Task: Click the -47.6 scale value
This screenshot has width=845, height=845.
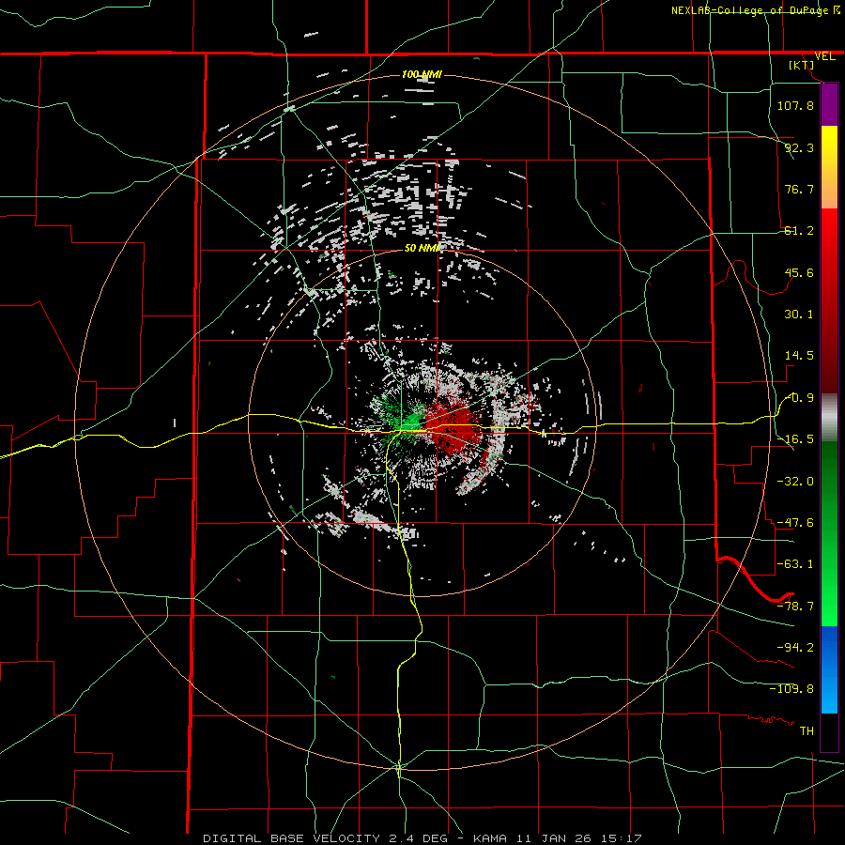Action: [795, 523]
